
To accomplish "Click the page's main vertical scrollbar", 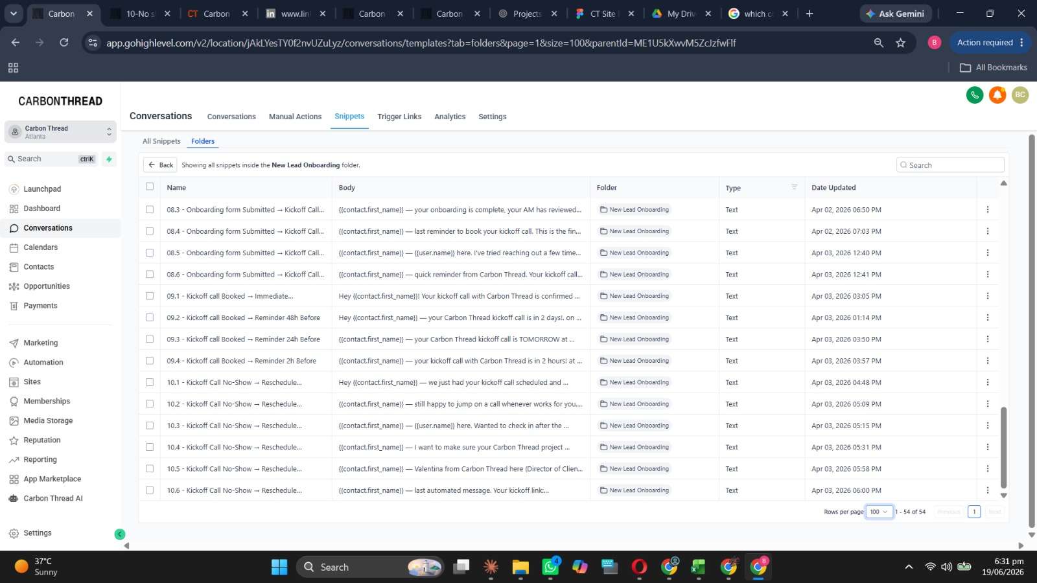I will [1032, 332].
